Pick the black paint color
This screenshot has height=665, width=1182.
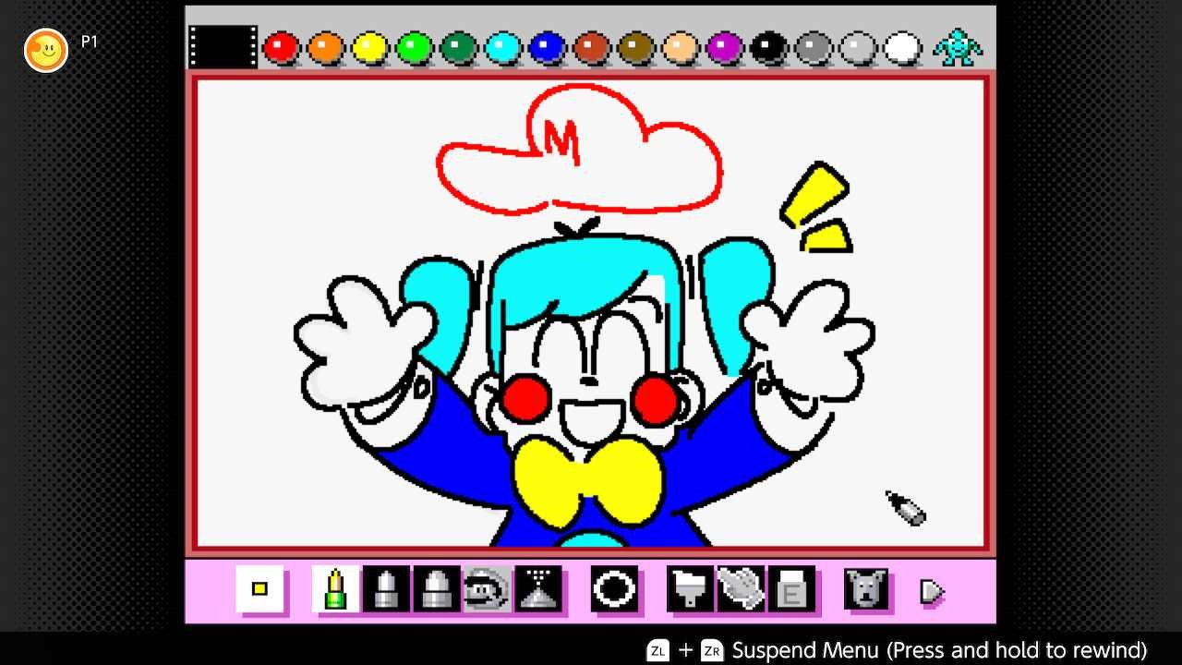(769, 48)
